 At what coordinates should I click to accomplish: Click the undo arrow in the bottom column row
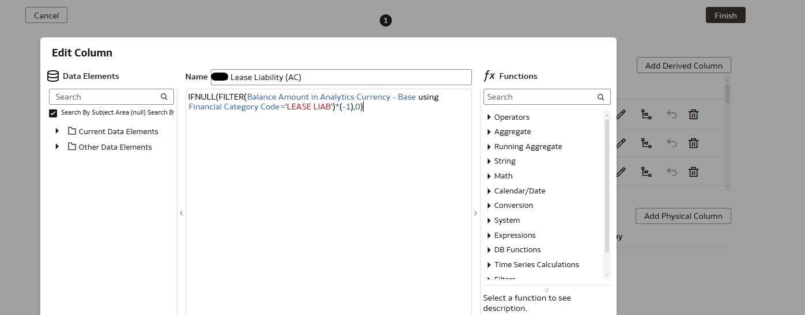click(672, 172)
